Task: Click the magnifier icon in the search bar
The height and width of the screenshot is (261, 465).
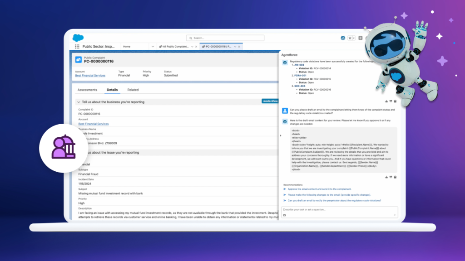Action: 190,38
